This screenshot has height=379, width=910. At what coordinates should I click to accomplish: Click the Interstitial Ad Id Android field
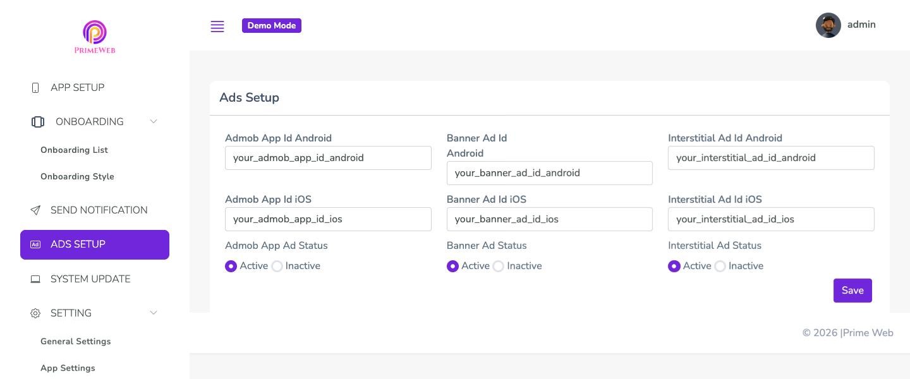pos(771,158)
